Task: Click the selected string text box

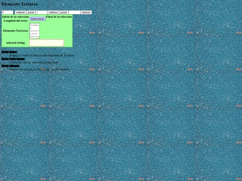Action: click(x=47, y=43)
